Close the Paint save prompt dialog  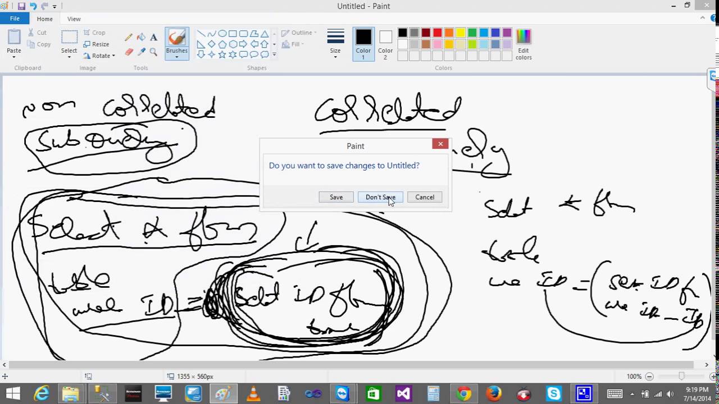(440, 144)
